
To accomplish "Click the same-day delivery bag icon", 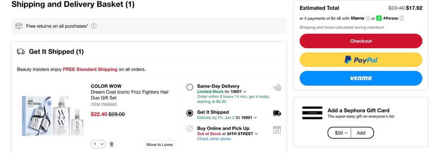I will click(277, 87).
